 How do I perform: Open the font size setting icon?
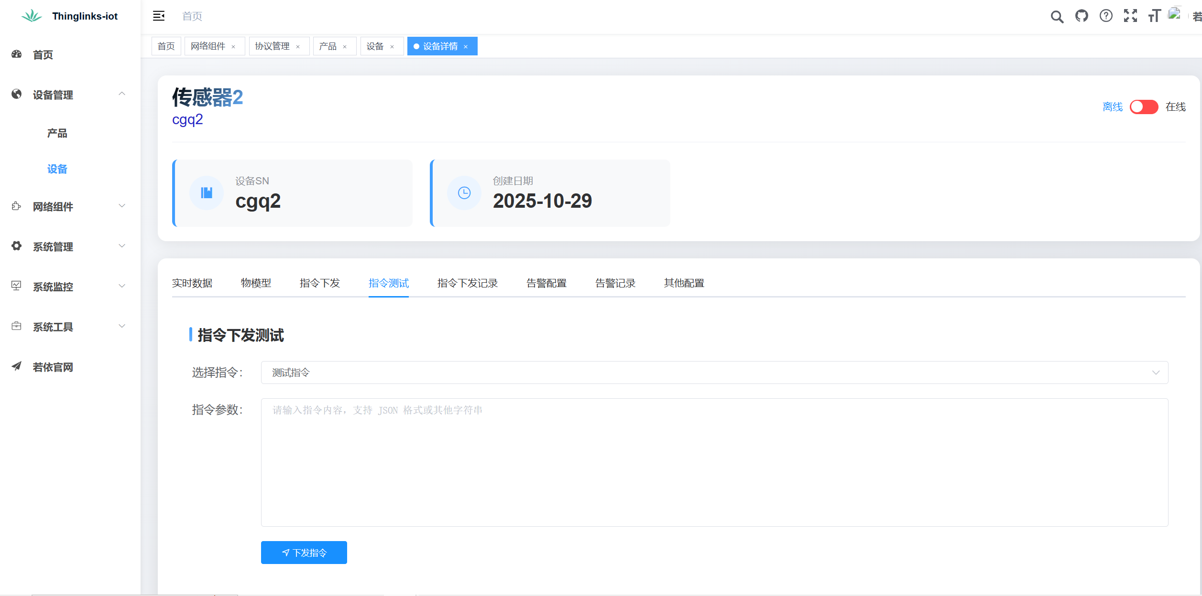1154,16
